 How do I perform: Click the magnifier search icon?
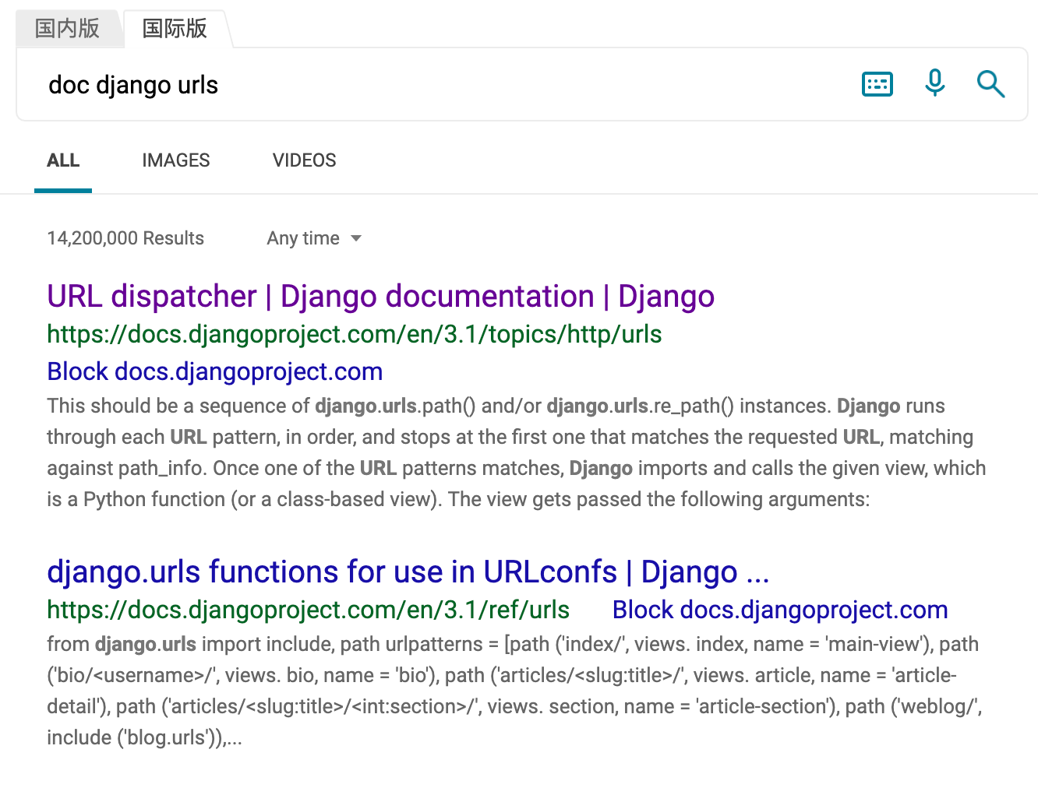[x=990, y=83]
